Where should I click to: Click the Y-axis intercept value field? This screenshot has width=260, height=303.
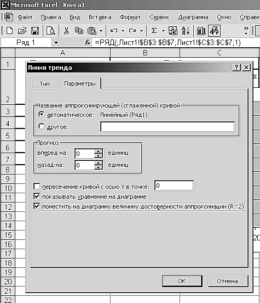coord(174,186)
